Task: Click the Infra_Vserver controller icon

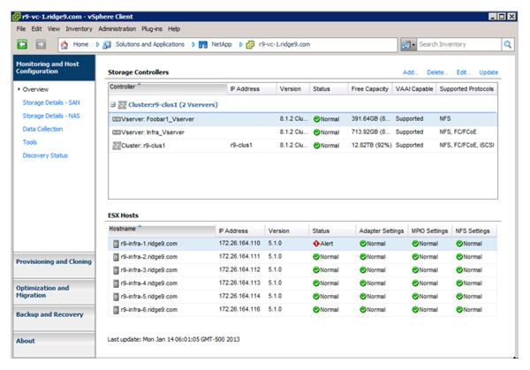Action: click(117, 132)
